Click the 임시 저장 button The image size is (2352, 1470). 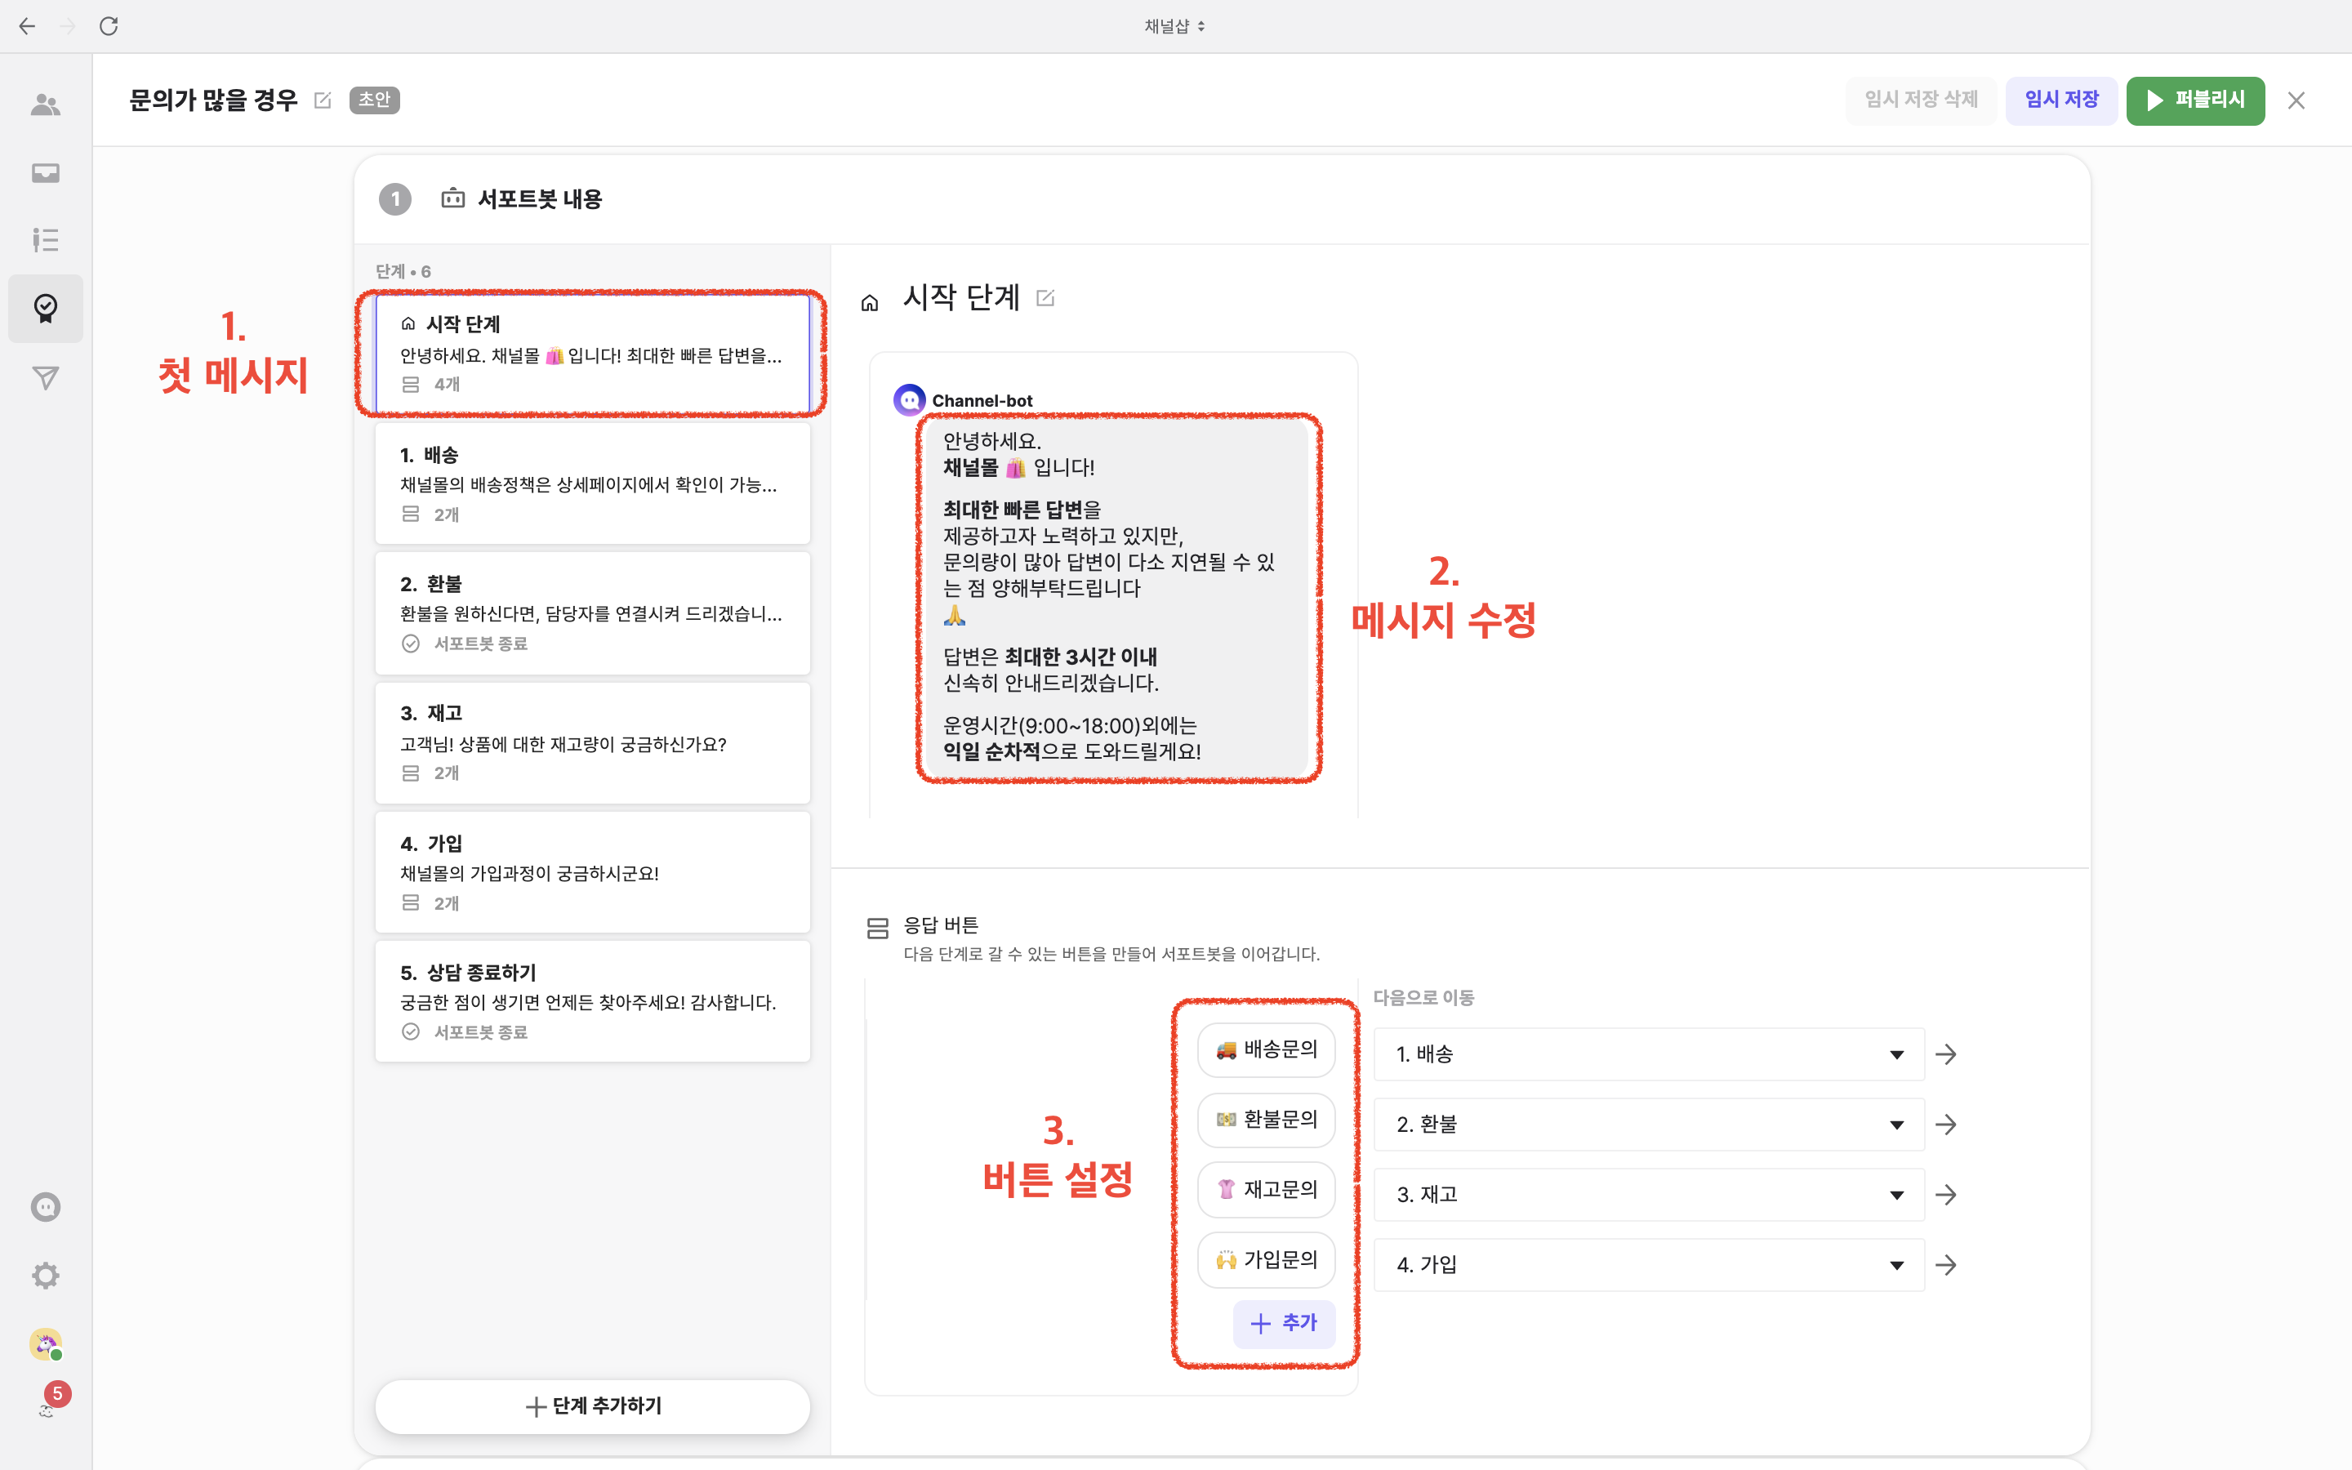[x=2060, y=100]
